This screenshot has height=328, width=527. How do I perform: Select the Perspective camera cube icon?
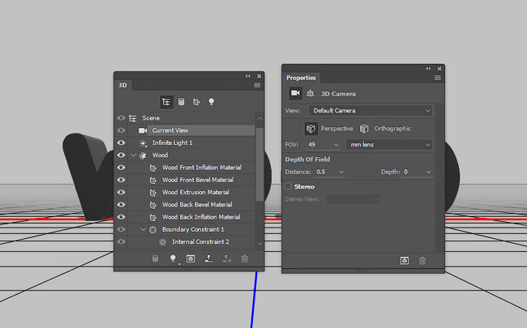tap(311, 129)
